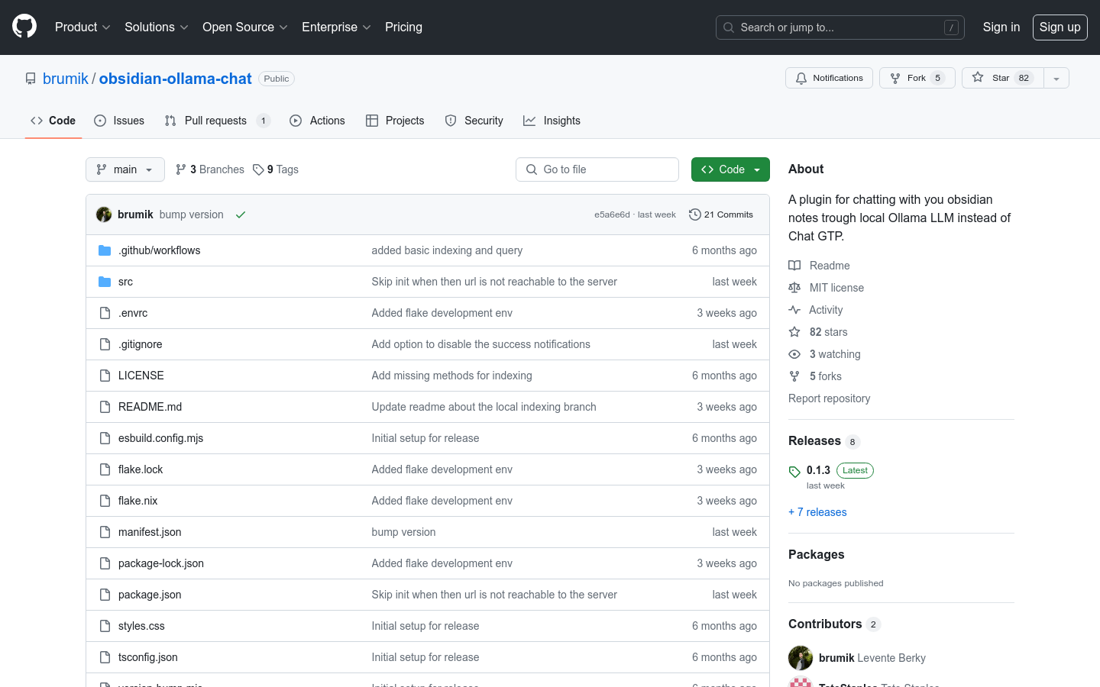Click the Notifications bell button
This screenshot has width=1100, height=687.
tap(829, 78)
